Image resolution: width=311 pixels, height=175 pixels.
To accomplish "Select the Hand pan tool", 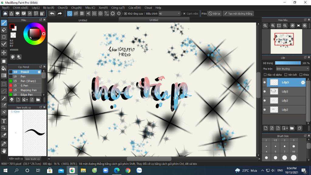I will click(4, 151).
